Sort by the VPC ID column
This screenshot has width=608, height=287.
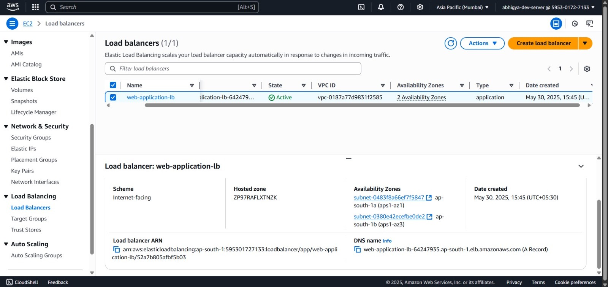383,86
